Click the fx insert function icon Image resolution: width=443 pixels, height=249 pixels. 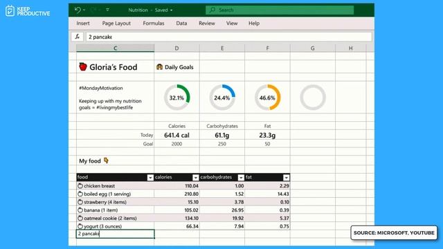pos(78,37)
